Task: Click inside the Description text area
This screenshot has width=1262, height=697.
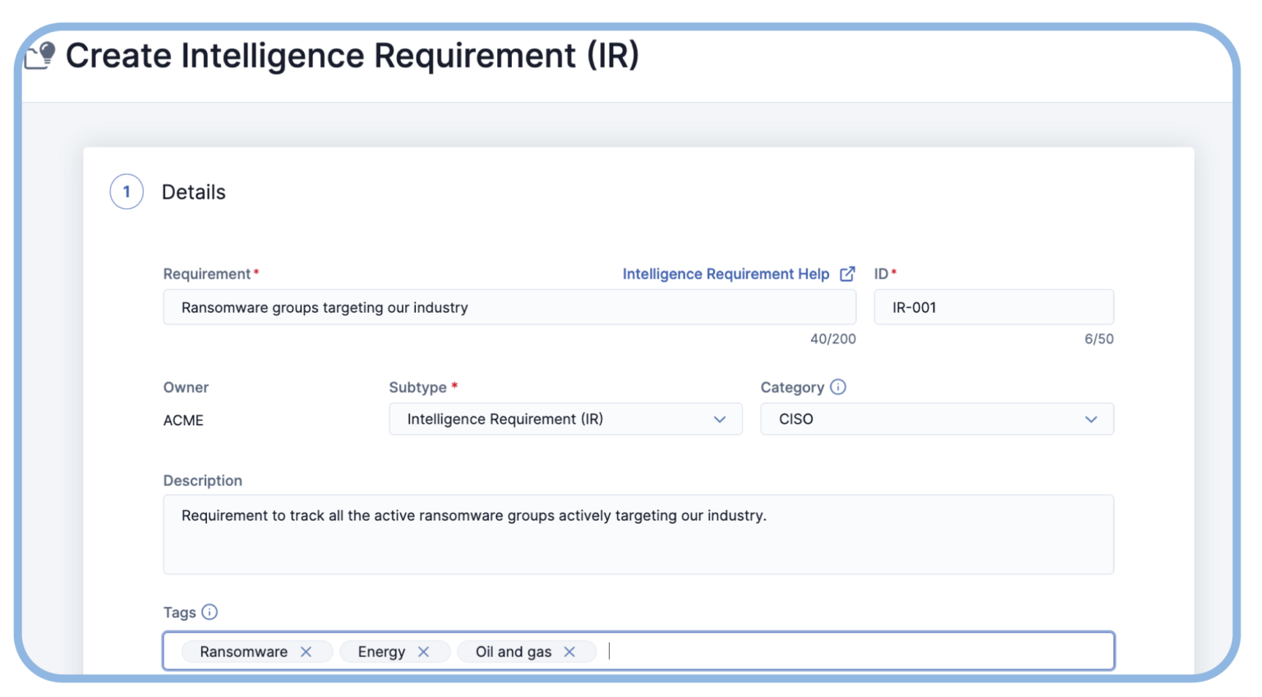Action: [x=638, y=534]
